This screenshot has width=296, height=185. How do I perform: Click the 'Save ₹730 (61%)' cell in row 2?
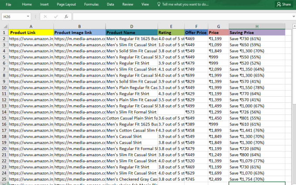coord(257,39)
